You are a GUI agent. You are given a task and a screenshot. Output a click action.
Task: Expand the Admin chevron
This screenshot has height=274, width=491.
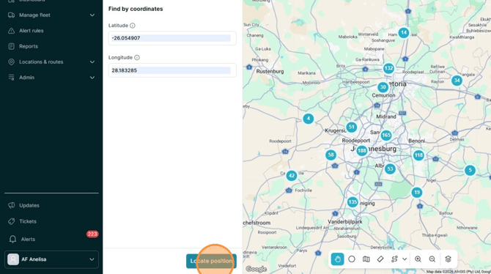click(x=92, y=78)
